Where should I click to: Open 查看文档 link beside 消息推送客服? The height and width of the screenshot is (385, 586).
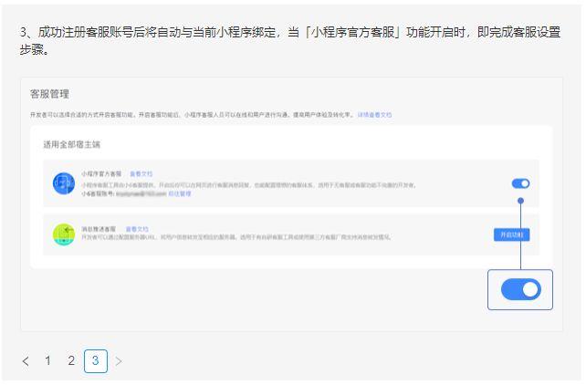(x=137, y=229)
